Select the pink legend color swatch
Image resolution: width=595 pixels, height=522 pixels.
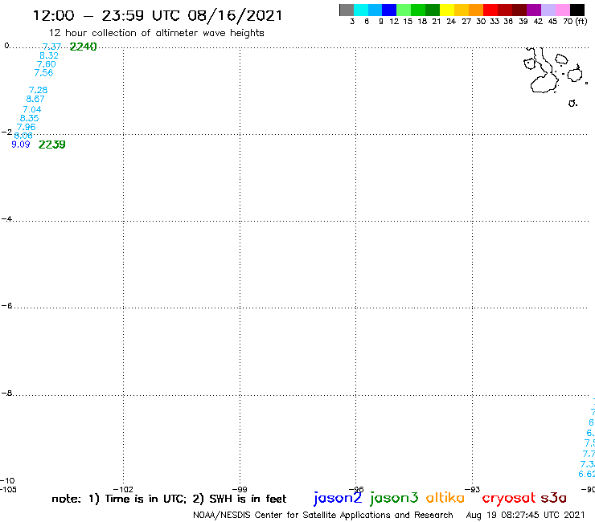(563, 10)
